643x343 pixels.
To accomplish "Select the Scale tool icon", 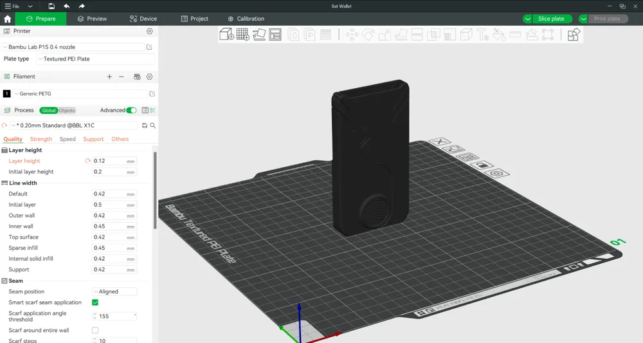I will click(x=385, y=35).
